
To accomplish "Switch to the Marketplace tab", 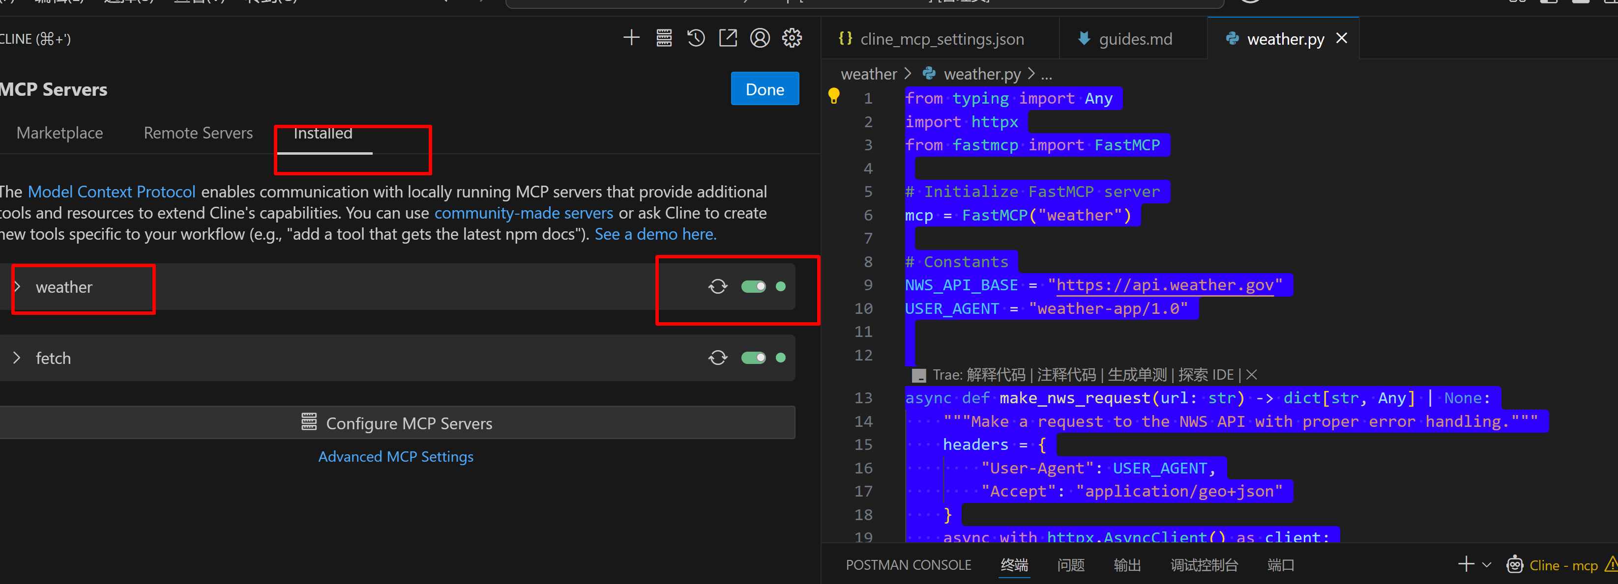I will 59,133.
